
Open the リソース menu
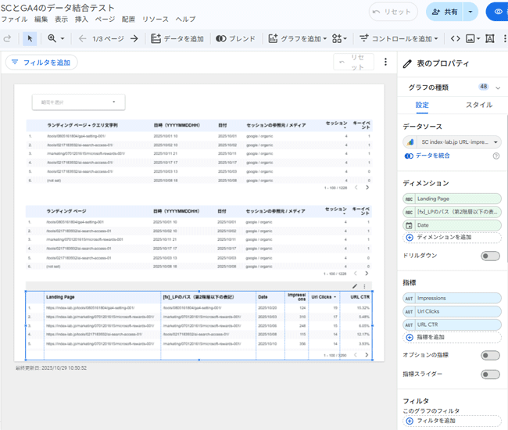click(155, 18)
